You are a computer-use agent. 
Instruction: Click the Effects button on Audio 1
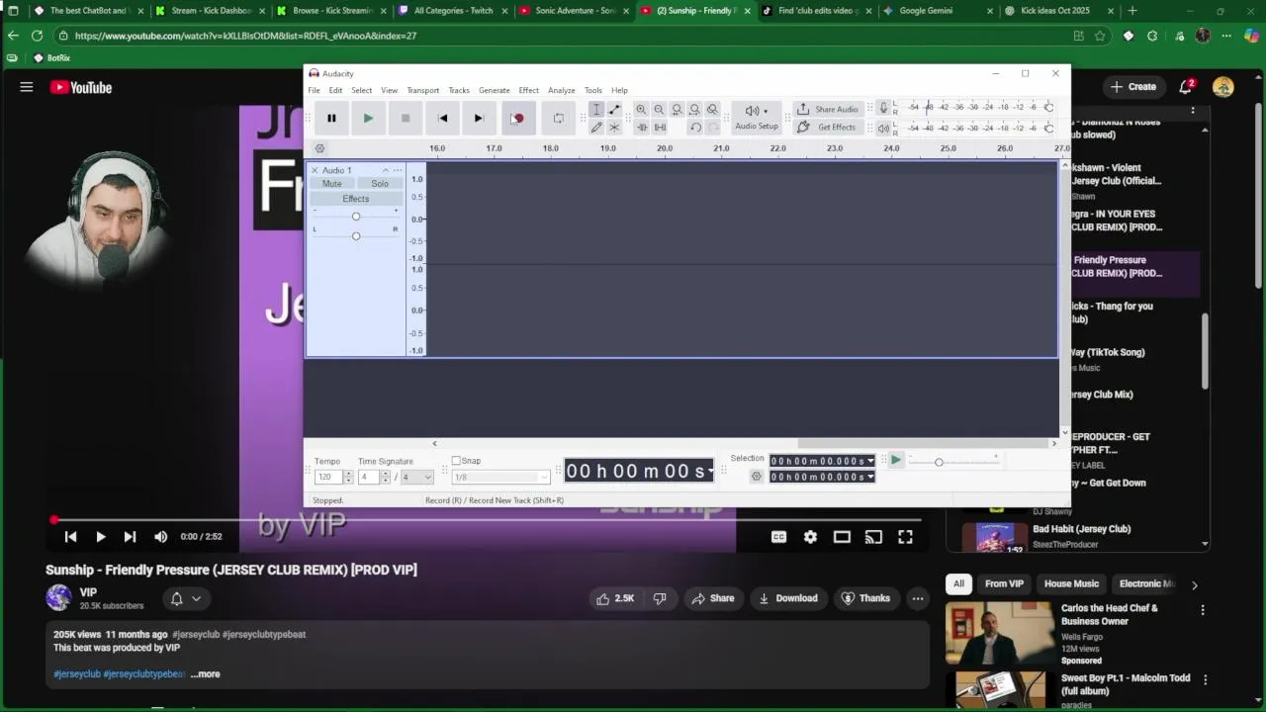356,199
